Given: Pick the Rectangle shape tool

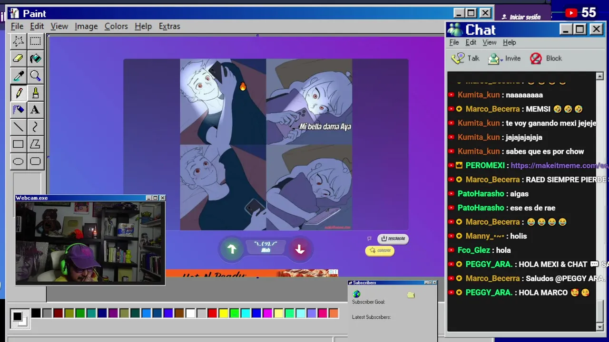Looking at the screenshot, I should coord(18,144).
